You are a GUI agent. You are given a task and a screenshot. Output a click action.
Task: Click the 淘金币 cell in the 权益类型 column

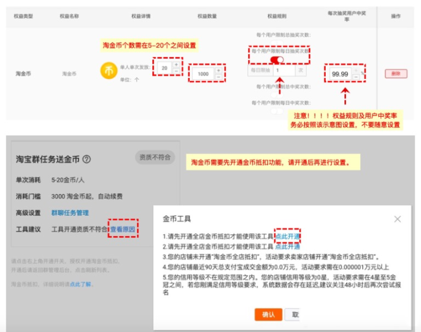point(23,73)
